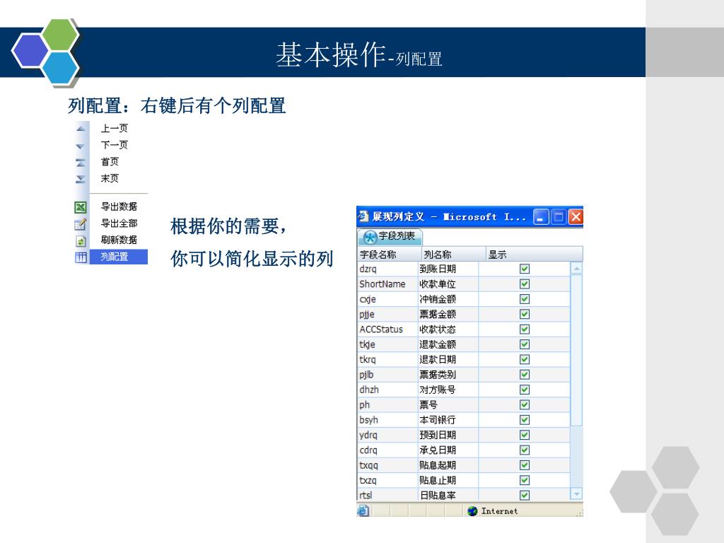Choose 首页 menu entry
This screenshot has height=543, width=724.
coord(110,162)
